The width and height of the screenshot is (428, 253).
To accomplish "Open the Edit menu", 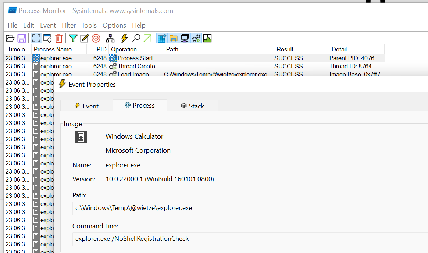I will [x=29, y=25].
